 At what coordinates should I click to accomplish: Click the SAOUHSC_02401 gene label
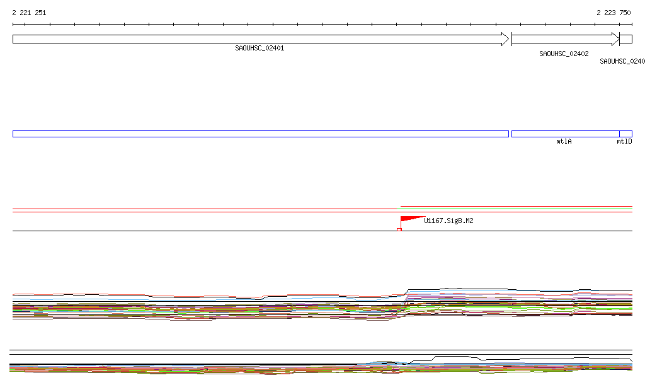pos(260,48)
